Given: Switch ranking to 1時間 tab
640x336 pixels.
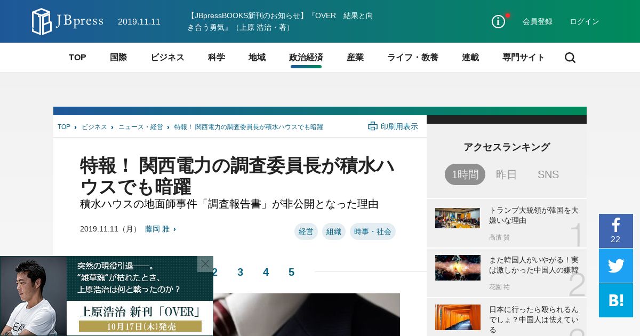Looking at the screenshot, I should point(465,174).
